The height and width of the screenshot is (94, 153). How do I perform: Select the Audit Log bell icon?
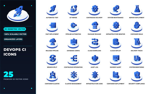[94, 60]
